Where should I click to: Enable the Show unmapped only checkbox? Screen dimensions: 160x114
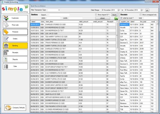click(x=140, y=15)
